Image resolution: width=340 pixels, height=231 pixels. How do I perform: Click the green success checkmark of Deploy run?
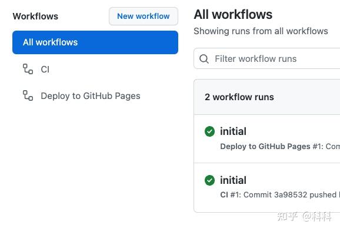(209, 131)
